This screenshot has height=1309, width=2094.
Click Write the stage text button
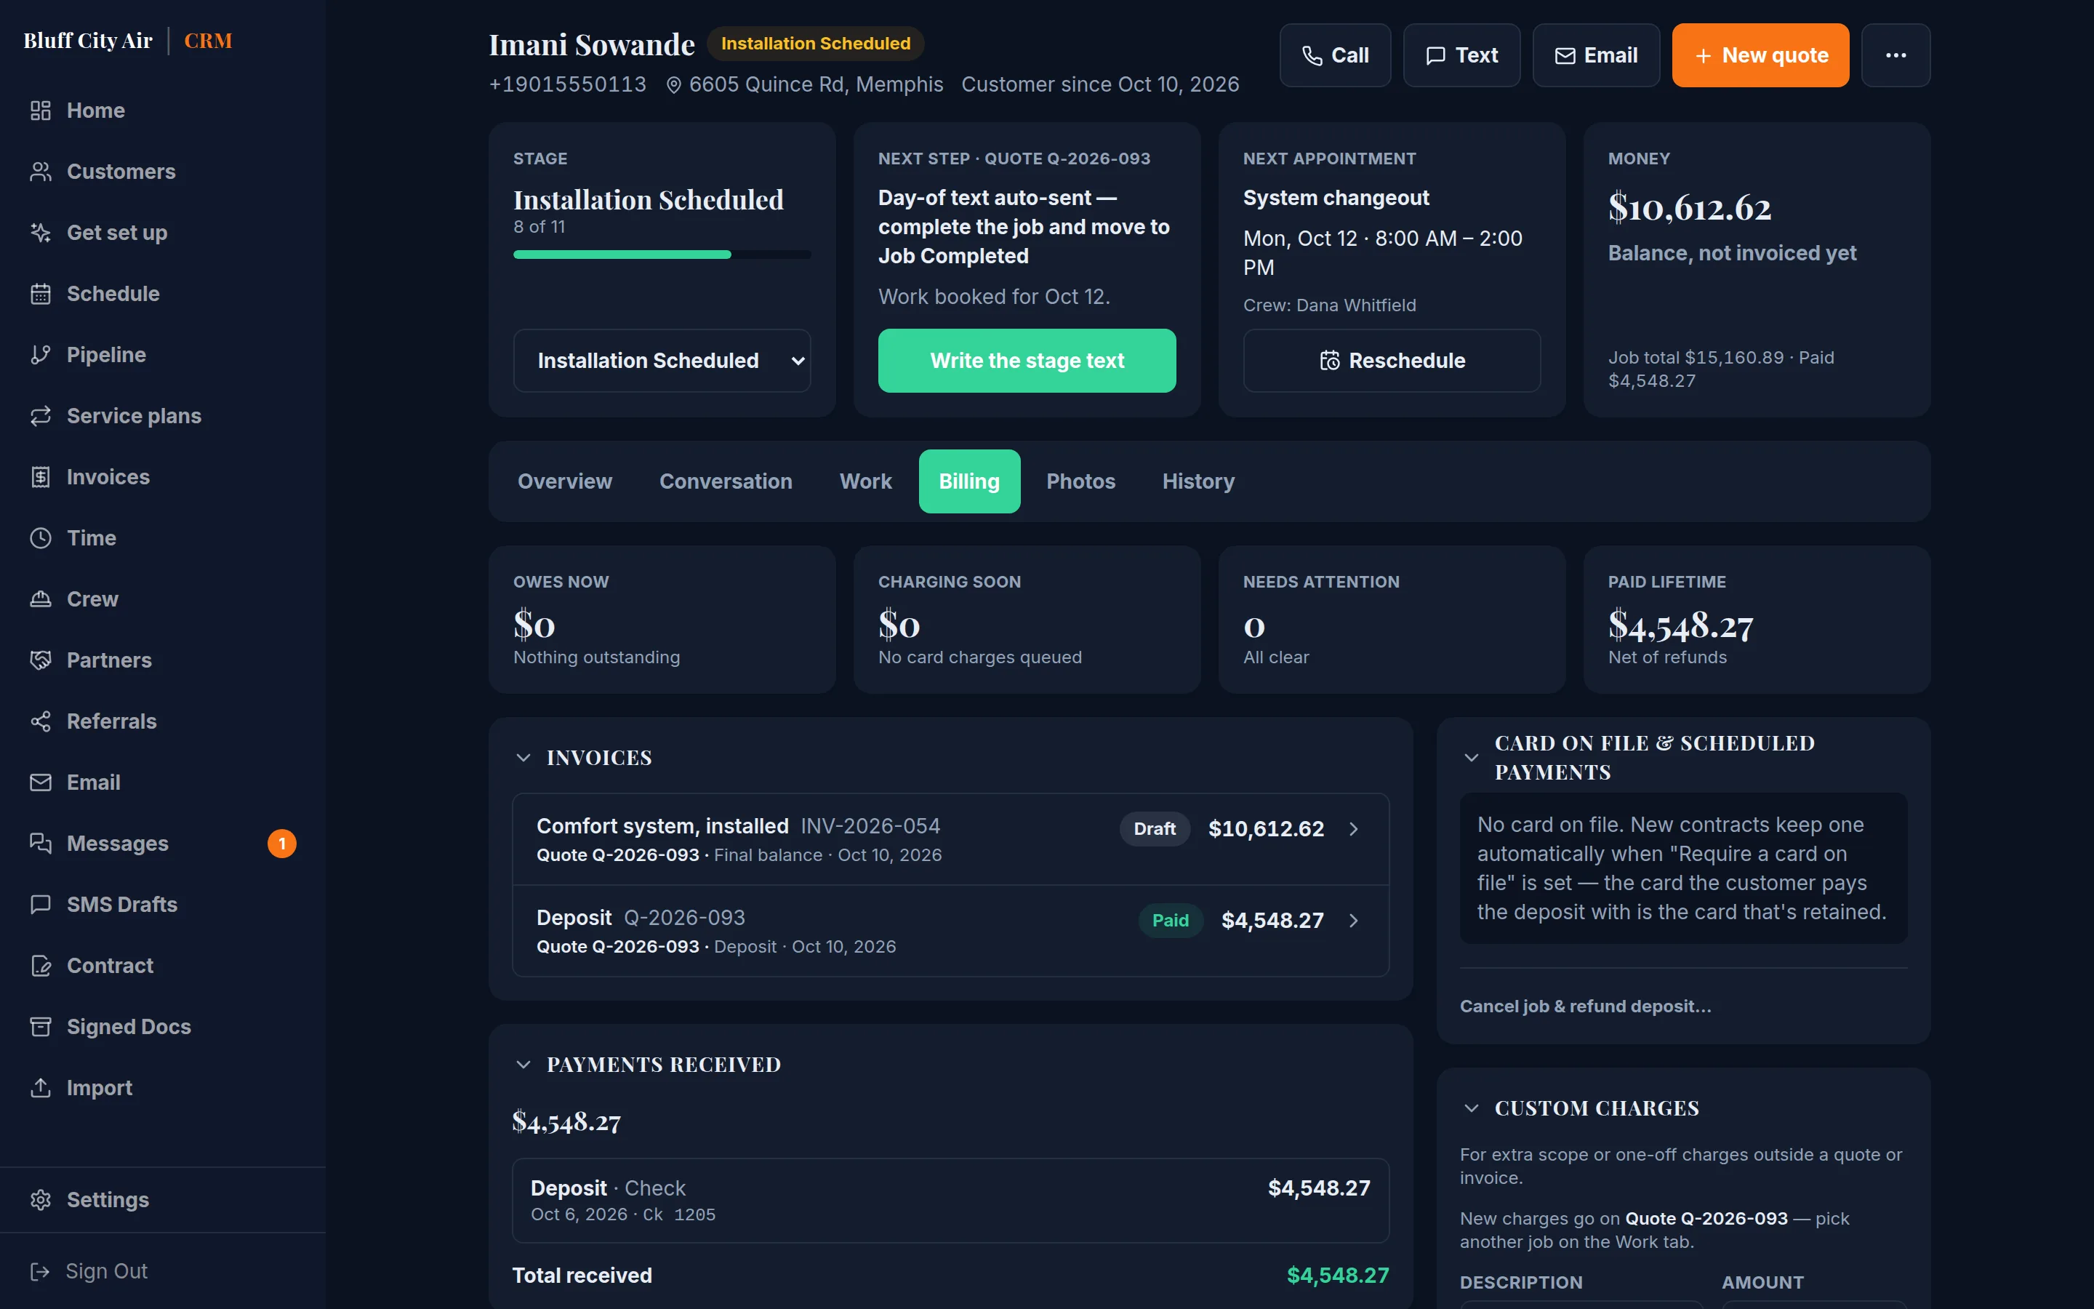(1027, 360)
